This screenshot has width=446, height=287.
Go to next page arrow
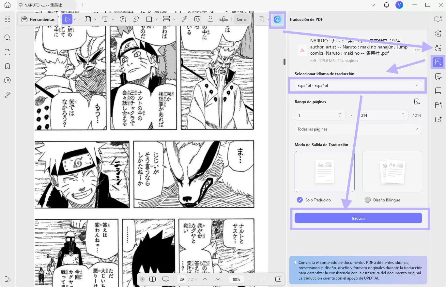point(218,279)
